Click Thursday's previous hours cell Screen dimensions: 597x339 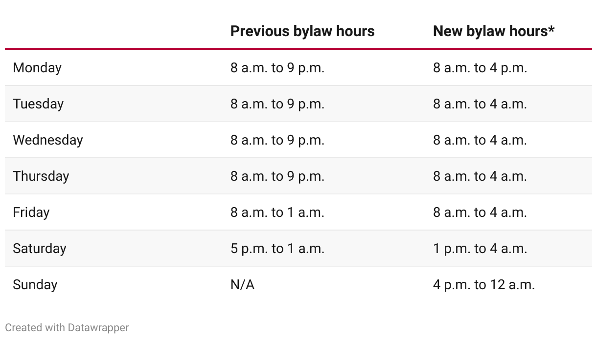pyautogui.click(x=277, y=176)
